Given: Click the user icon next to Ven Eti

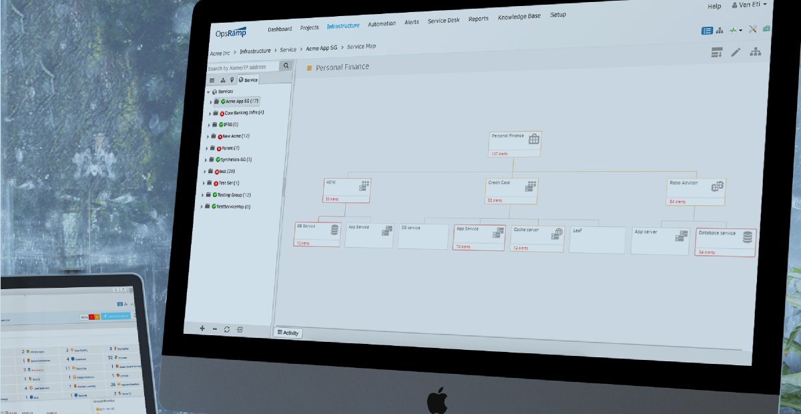Looking at the screenshot, I should 735,5.
